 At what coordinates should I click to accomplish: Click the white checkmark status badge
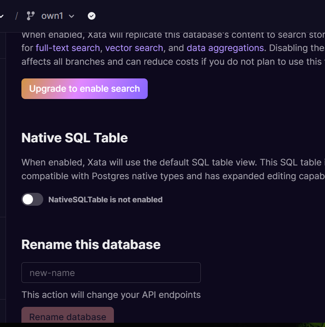pos(92,16)
